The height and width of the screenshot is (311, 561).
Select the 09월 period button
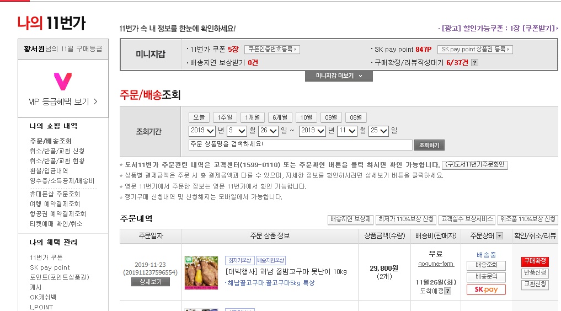tap(331, 117)
